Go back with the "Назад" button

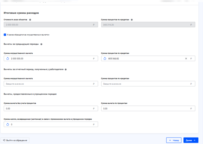coord(174,140)
